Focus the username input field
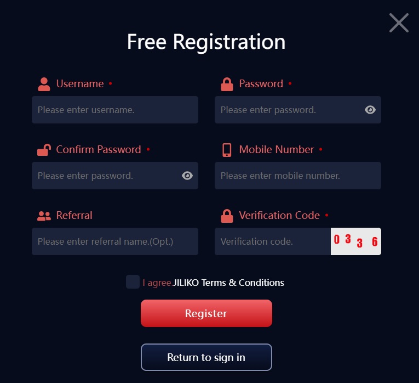 [115, 110]
